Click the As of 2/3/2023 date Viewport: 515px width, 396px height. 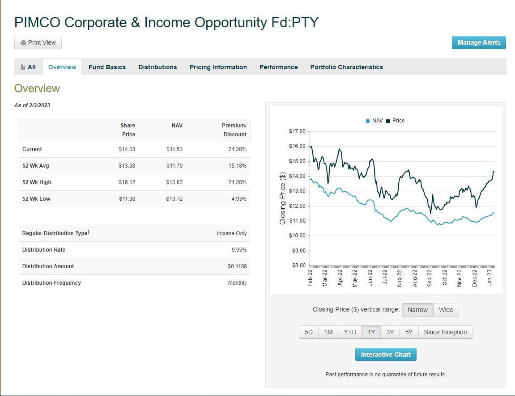32,105
